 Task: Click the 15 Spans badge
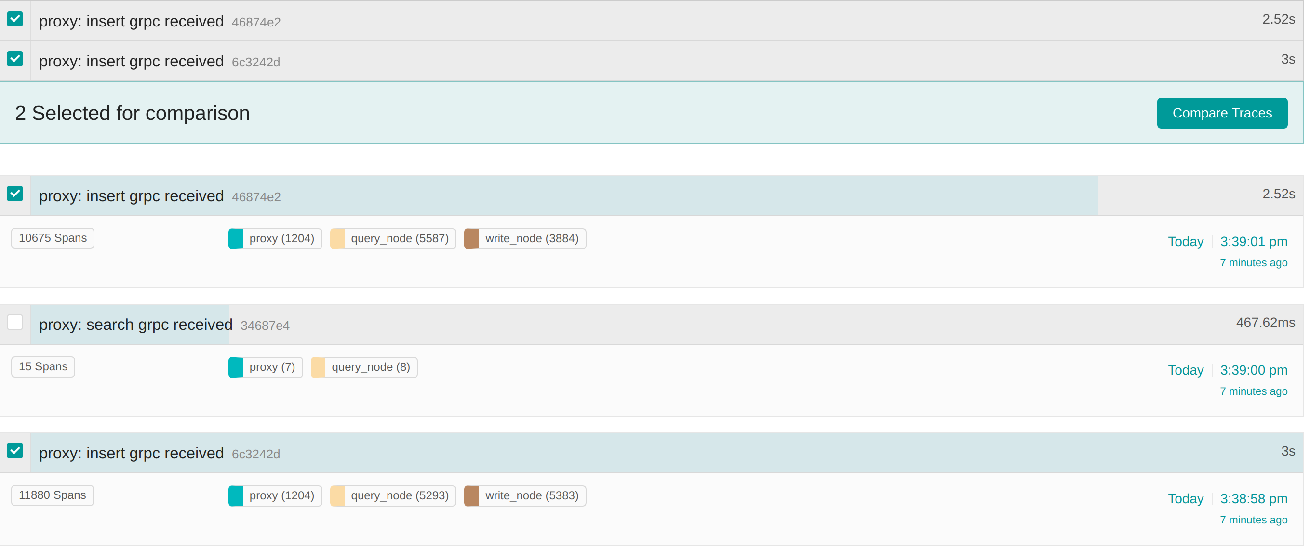tap(43, 367)
